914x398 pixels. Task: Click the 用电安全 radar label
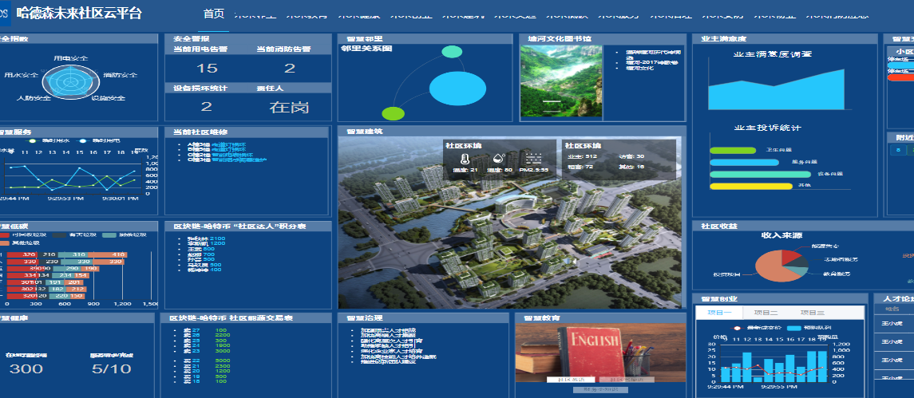[70, 59]
